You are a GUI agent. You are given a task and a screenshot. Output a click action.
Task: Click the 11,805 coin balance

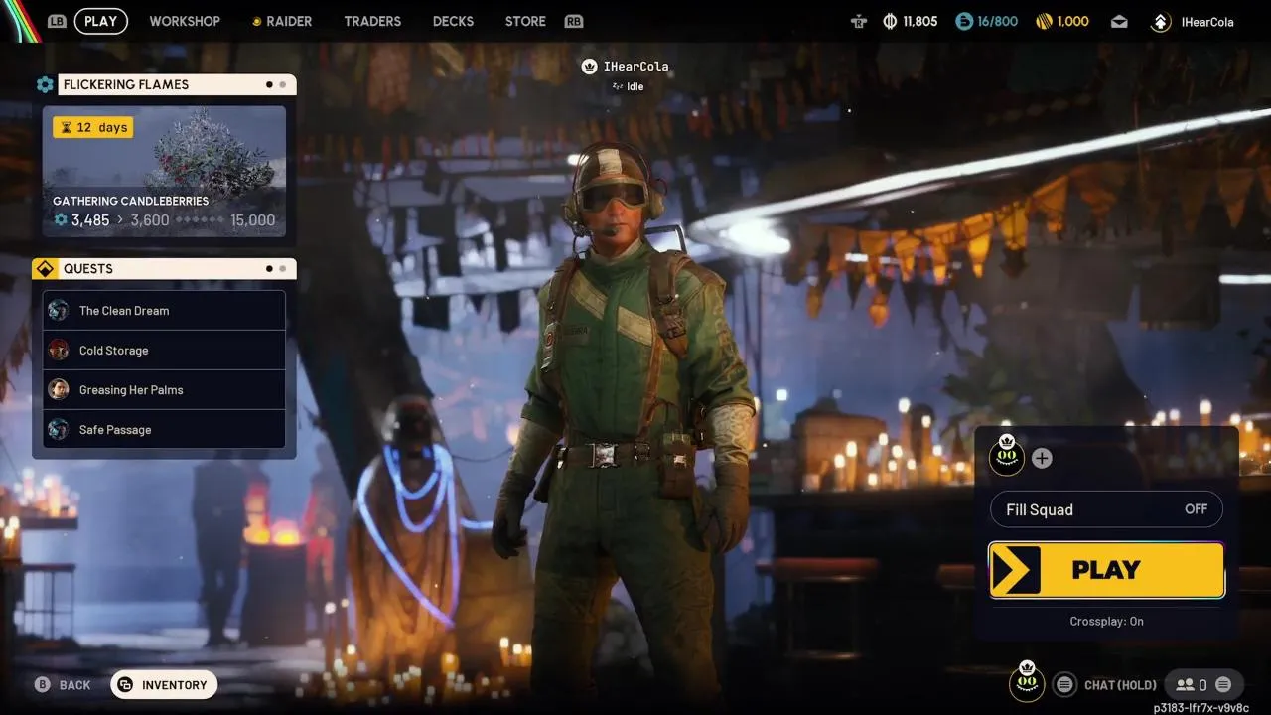(x=920, y=21)
